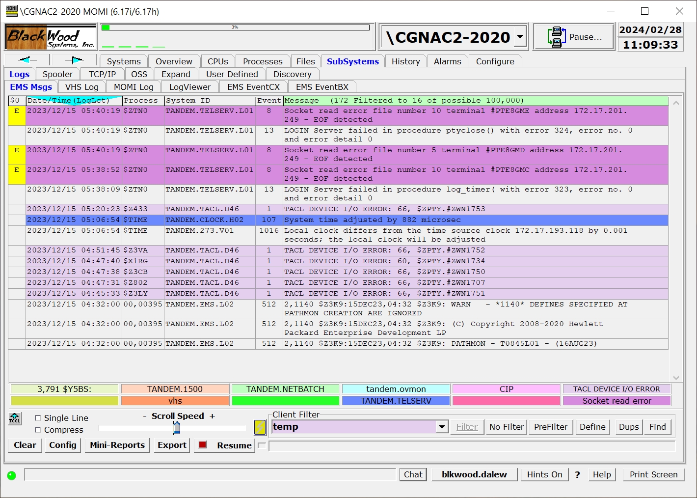Open the Configure tab

(495, 61)
